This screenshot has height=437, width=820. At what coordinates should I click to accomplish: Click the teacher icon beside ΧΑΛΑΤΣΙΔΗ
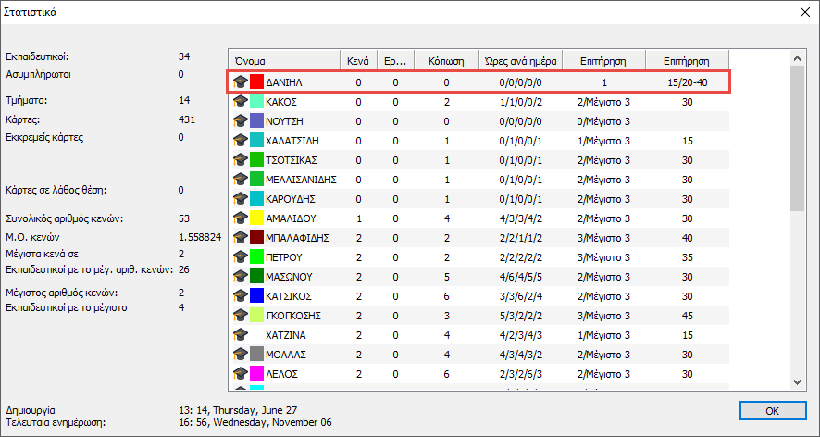coord(241,141)
